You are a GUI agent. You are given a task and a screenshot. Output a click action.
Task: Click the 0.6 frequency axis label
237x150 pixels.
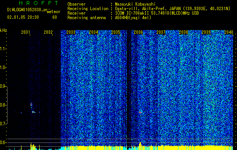[3, 142]
